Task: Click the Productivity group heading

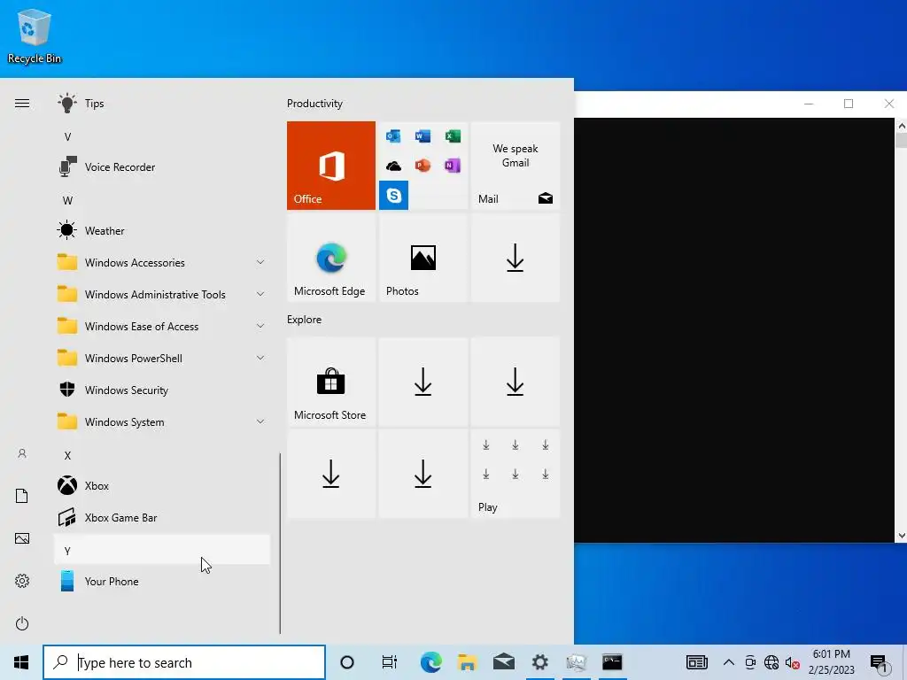Action: (x=314, y=104)
